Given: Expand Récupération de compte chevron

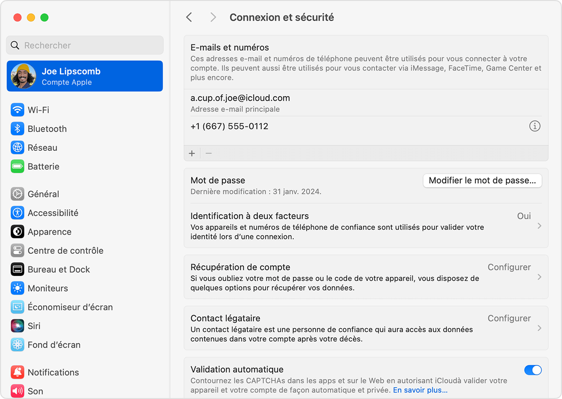Looking at the screenshot, I should tap(540, 277).
